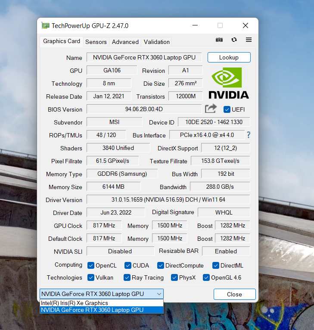Click the Memory Type field GDDR6 (Samsung)
This screenshot has height=330, width=314.
click(122, 174)
